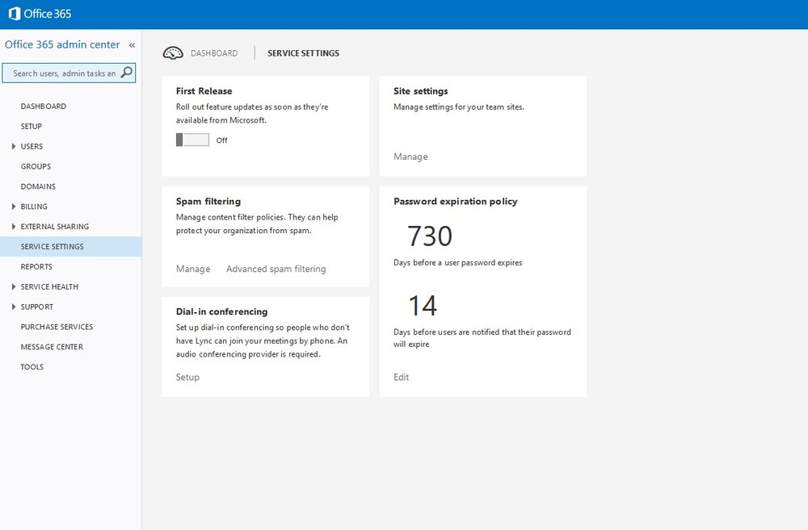The image size is (808, 530).
Task: Open REPORTS in the left navigation
Action: tap(36, 267)
